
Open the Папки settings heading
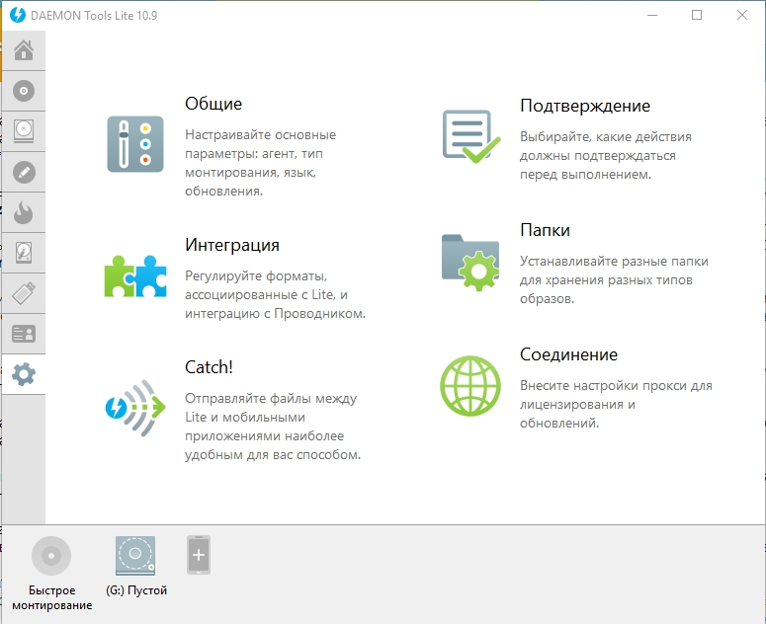pos(546,230)
